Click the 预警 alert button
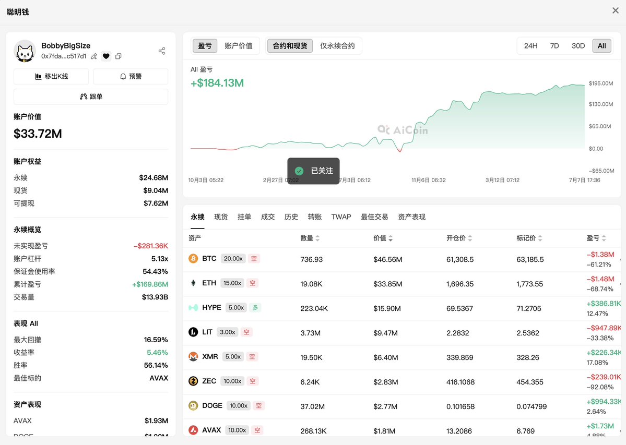This screenshot has height=445, width=626. click(131, 76)
